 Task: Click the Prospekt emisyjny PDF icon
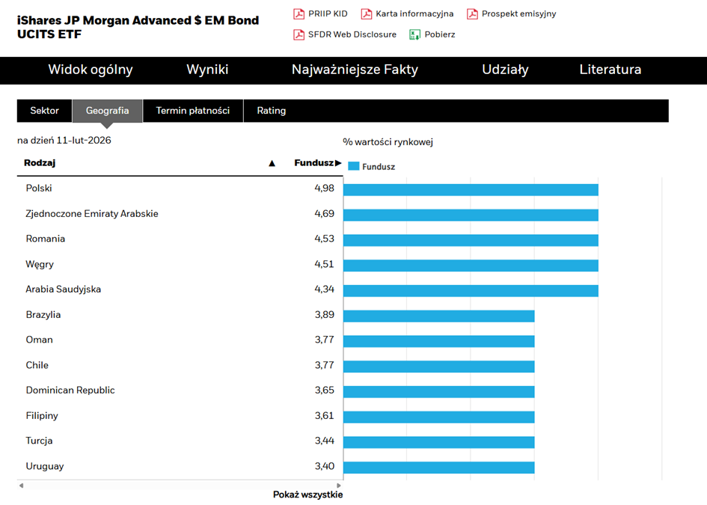tap(472, 14)
